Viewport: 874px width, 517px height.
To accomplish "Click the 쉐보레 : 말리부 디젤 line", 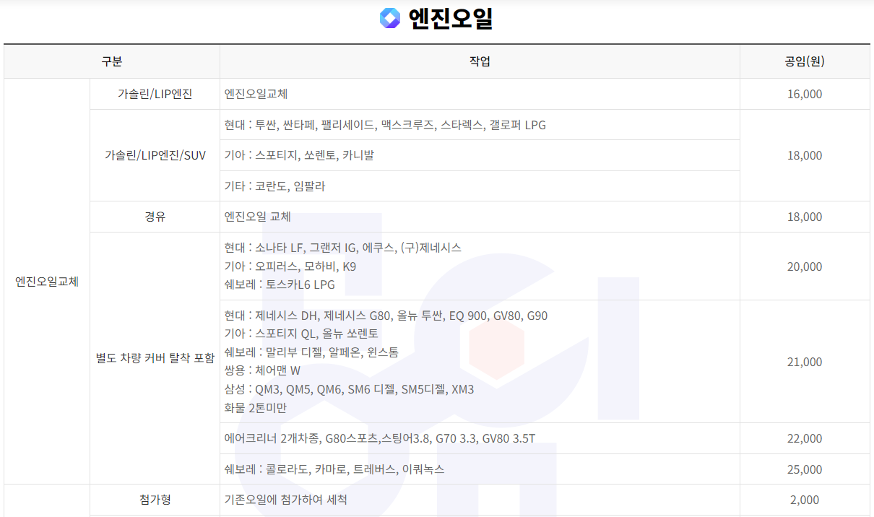I will [x=311, y=352].
